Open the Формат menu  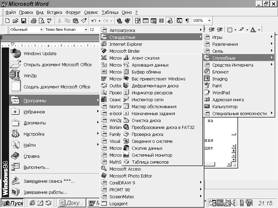pyautogui.click(x=73, y=12)
